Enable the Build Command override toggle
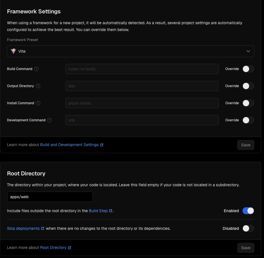The image size is (264, 258). (248, 69)
